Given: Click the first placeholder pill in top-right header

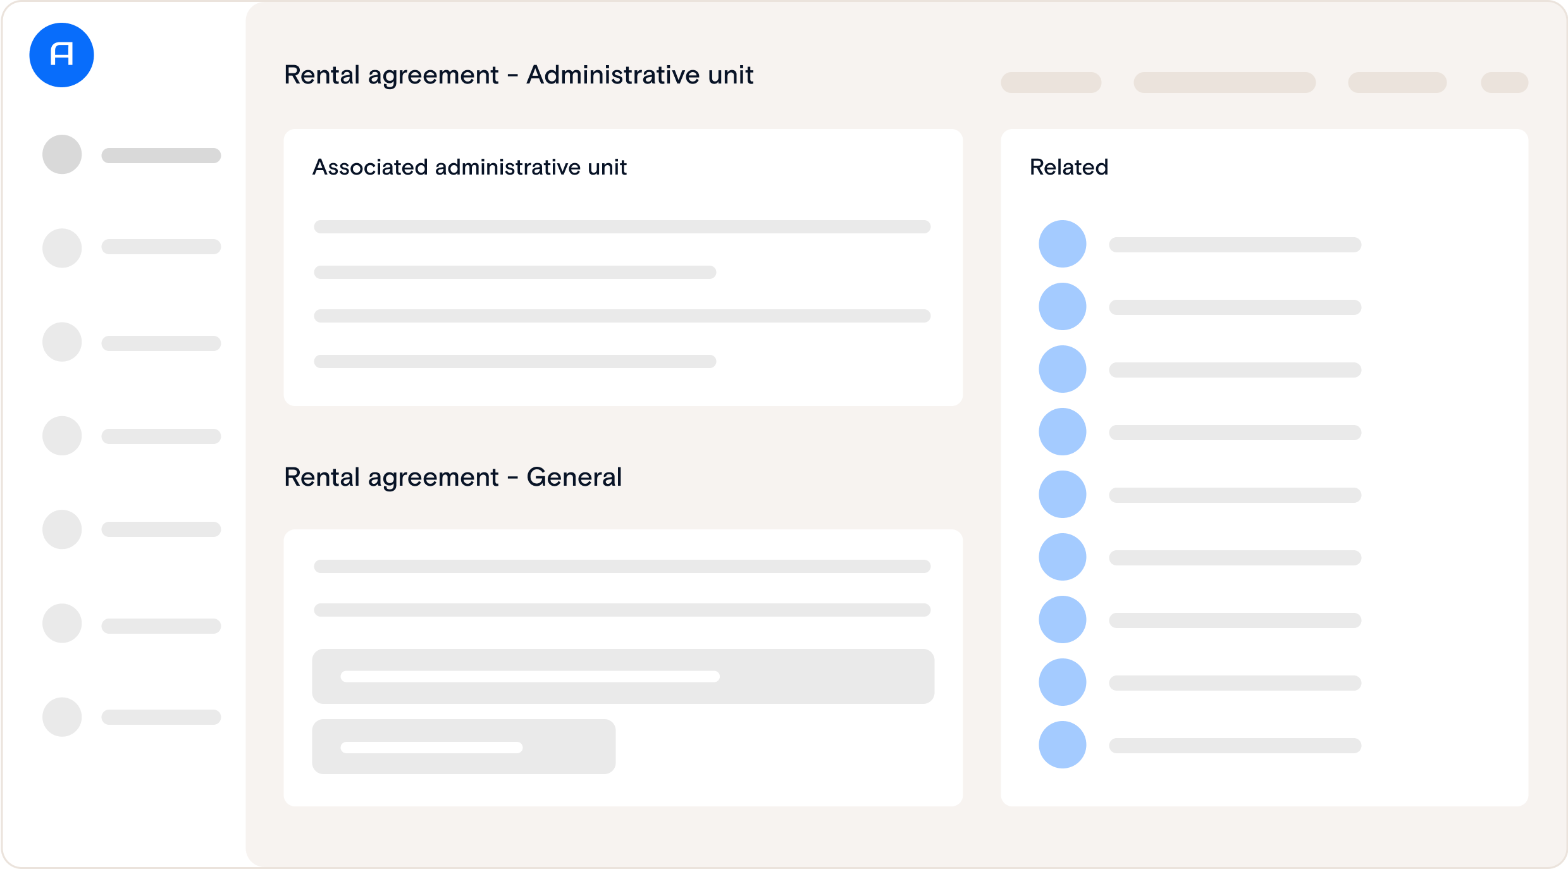Looking at the screenshot, I should point(1051,83).
